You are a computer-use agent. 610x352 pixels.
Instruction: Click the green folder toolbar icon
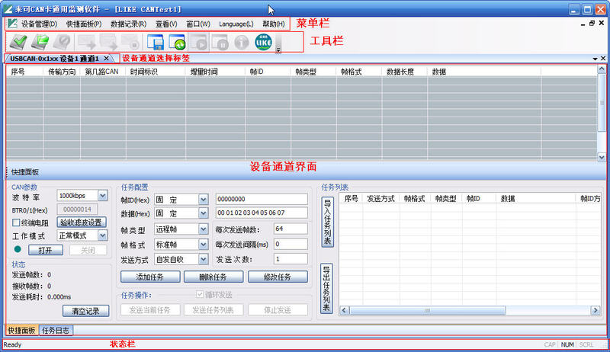pos(40,42)
